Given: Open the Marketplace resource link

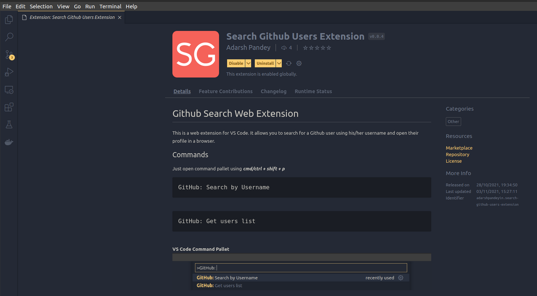Looking at the screenshot, I should tap(459, 148).
